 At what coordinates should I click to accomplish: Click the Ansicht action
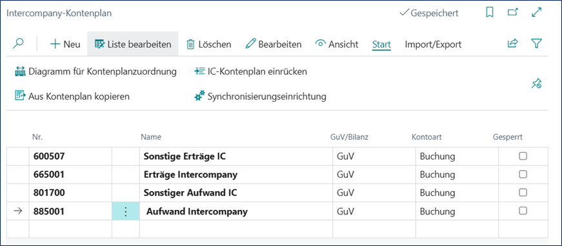(x=337, y=44)
